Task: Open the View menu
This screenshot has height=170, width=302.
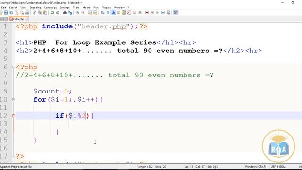Action: [23, 8]
